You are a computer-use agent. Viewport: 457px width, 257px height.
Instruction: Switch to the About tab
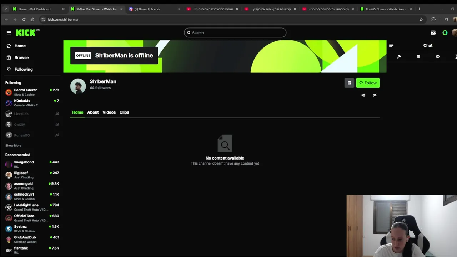[x=93, y=112]
